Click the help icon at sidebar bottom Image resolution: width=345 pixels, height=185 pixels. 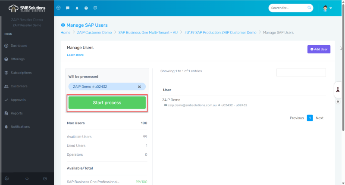click(x=45, y=178)
